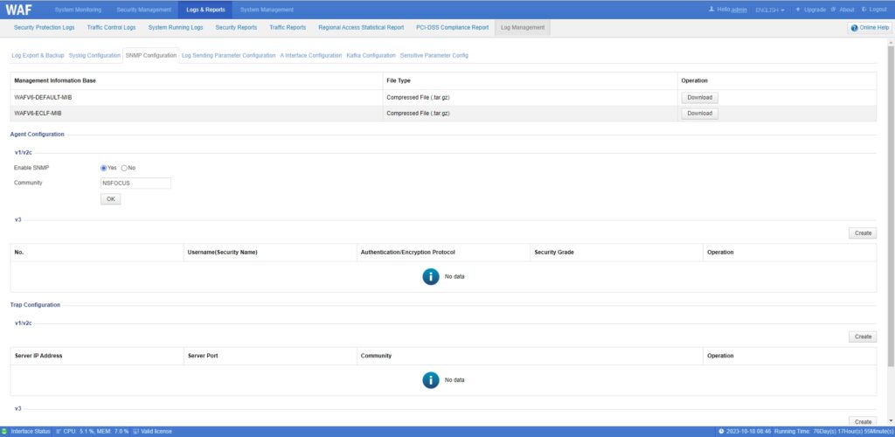Create a Trap v3 entry
Image resolution: width=895 pixels, height=437 pixels.
tap(863, 421)
